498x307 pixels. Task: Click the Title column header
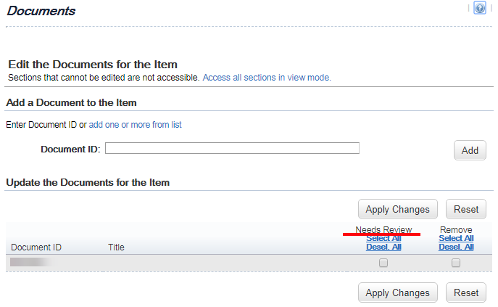(116, 247)
